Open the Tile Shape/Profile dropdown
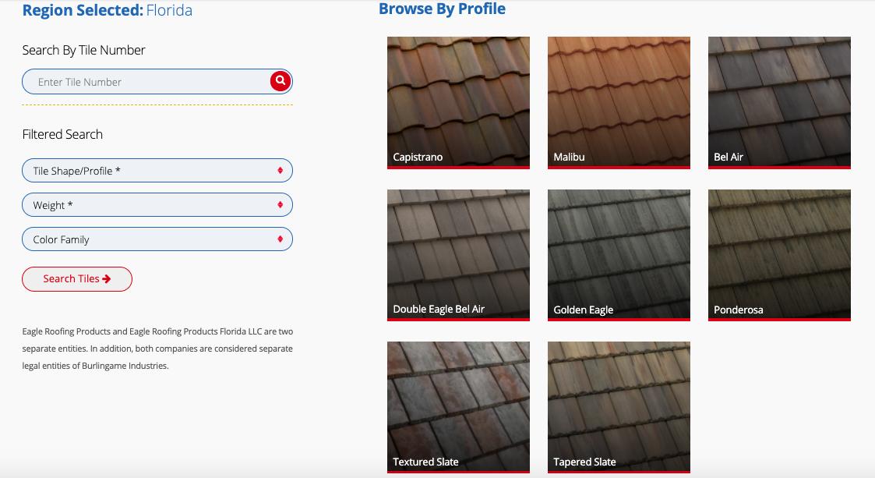Viewport: 875px width, 478px height. 157,171
